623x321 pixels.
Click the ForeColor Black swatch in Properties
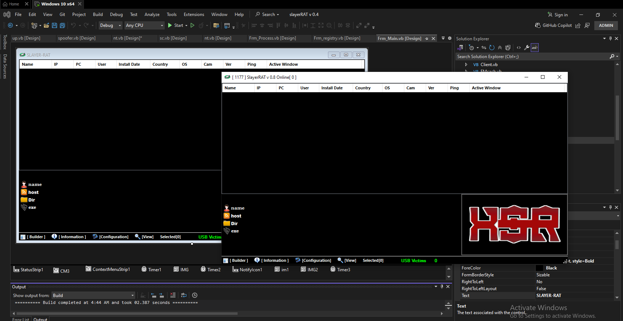[539, 268]
